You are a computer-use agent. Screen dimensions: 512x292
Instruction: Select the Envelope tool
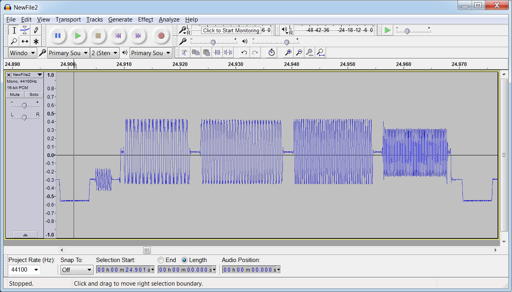coord(25,30)
